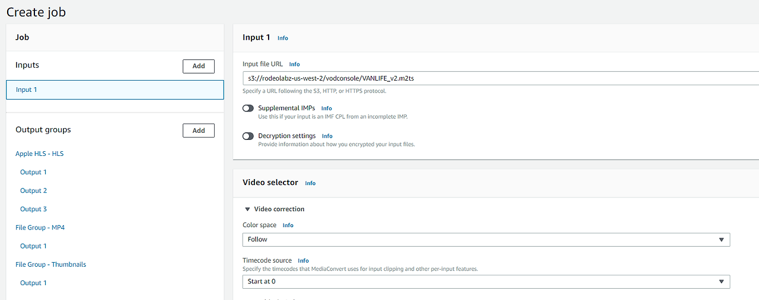Select Output 3 under Apple HLS
The height and width of the screenshot is (300, 759).
[33, 209]
